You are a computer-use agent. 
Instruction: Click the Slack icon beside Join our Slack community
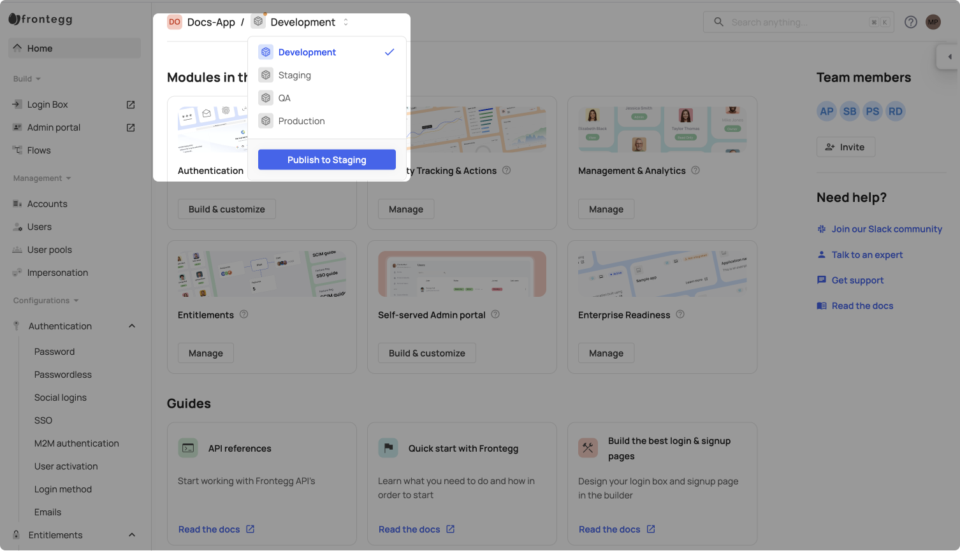tap(821, 229)
